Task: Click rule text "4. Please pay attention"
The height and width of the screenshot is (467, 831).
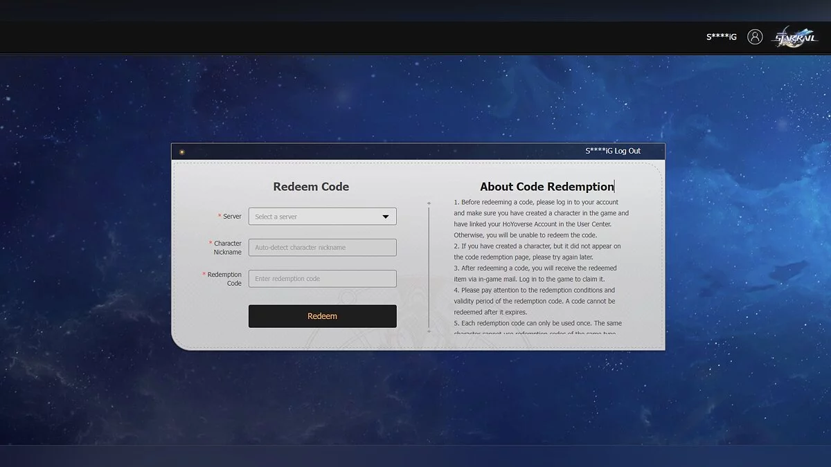Action: point(535,301)
